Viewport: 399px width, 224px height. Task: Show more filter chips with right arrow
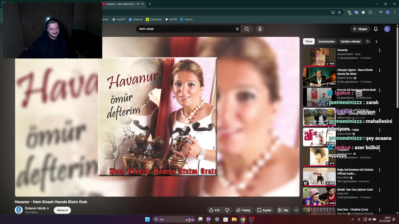tap(377, 41)
